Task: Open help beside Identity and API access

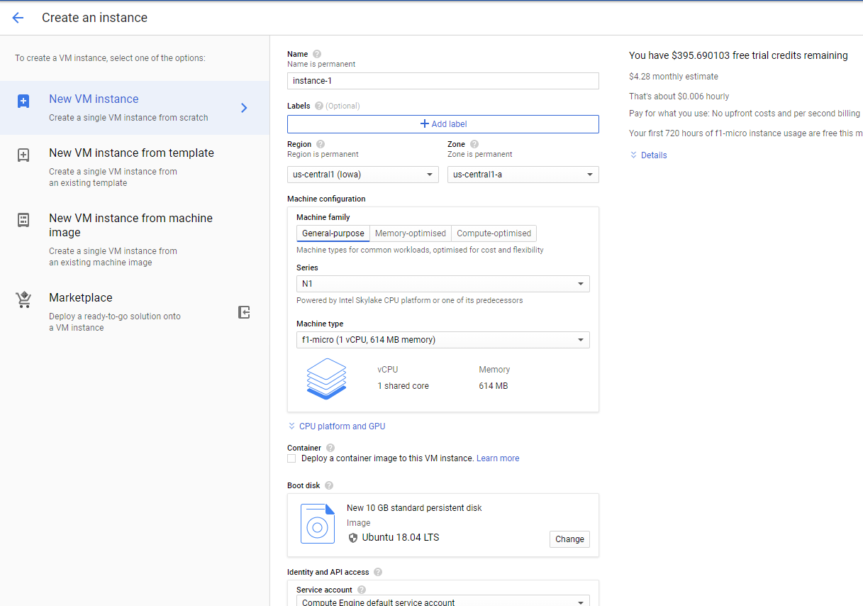Action: pos(378,572)
